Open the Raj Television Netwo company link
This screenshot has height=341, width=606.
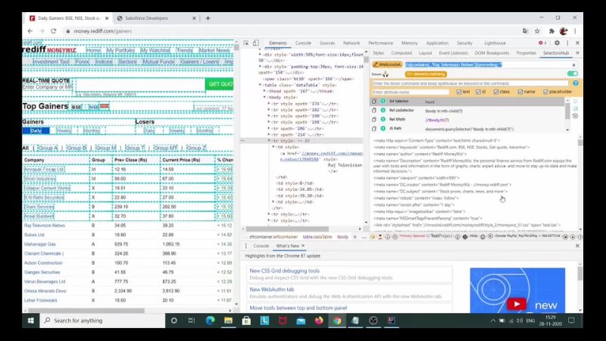[45, 225]
